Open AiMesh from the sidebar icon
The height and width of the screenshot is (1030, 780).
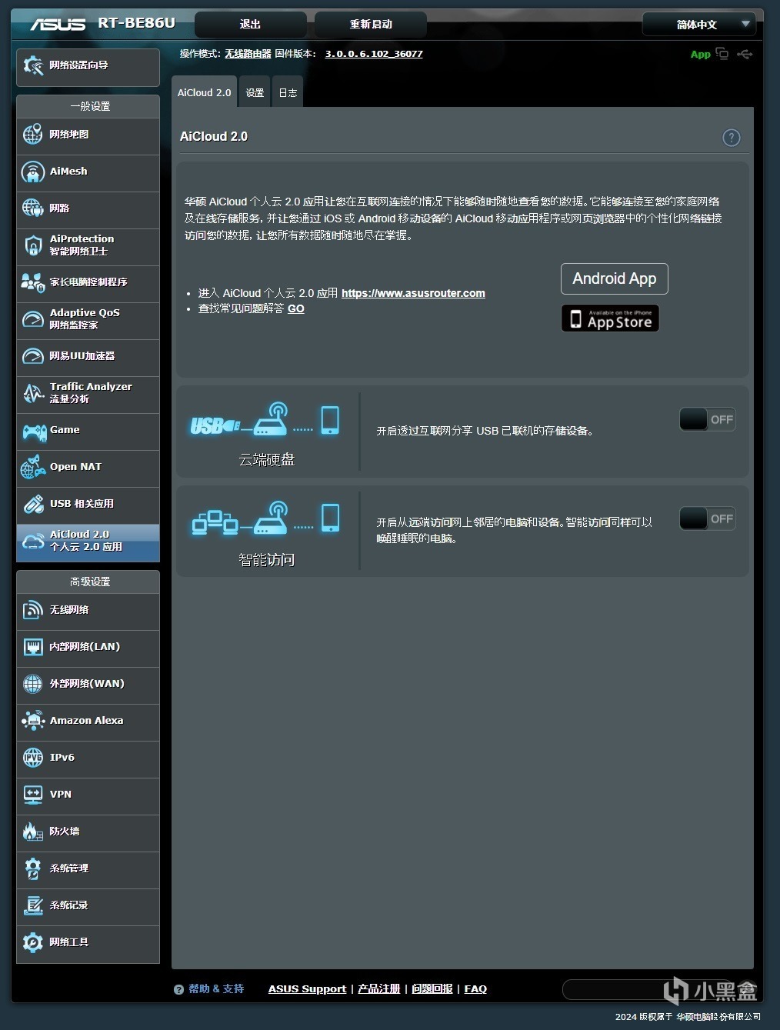pos(32,171)
